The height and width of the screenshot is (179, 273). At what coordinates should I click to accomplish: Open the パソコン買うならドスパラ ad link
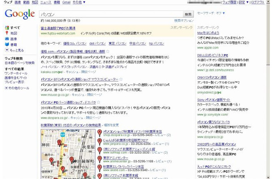tap(213, 122)
